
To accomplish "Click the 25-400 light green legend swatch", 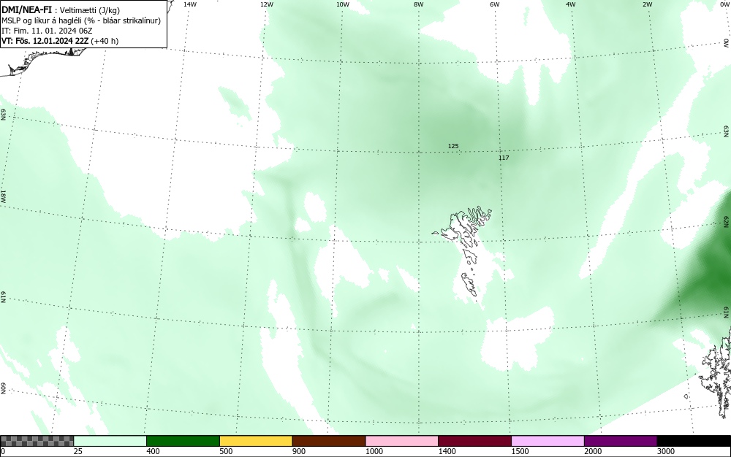I will click(x=110, y=441).
